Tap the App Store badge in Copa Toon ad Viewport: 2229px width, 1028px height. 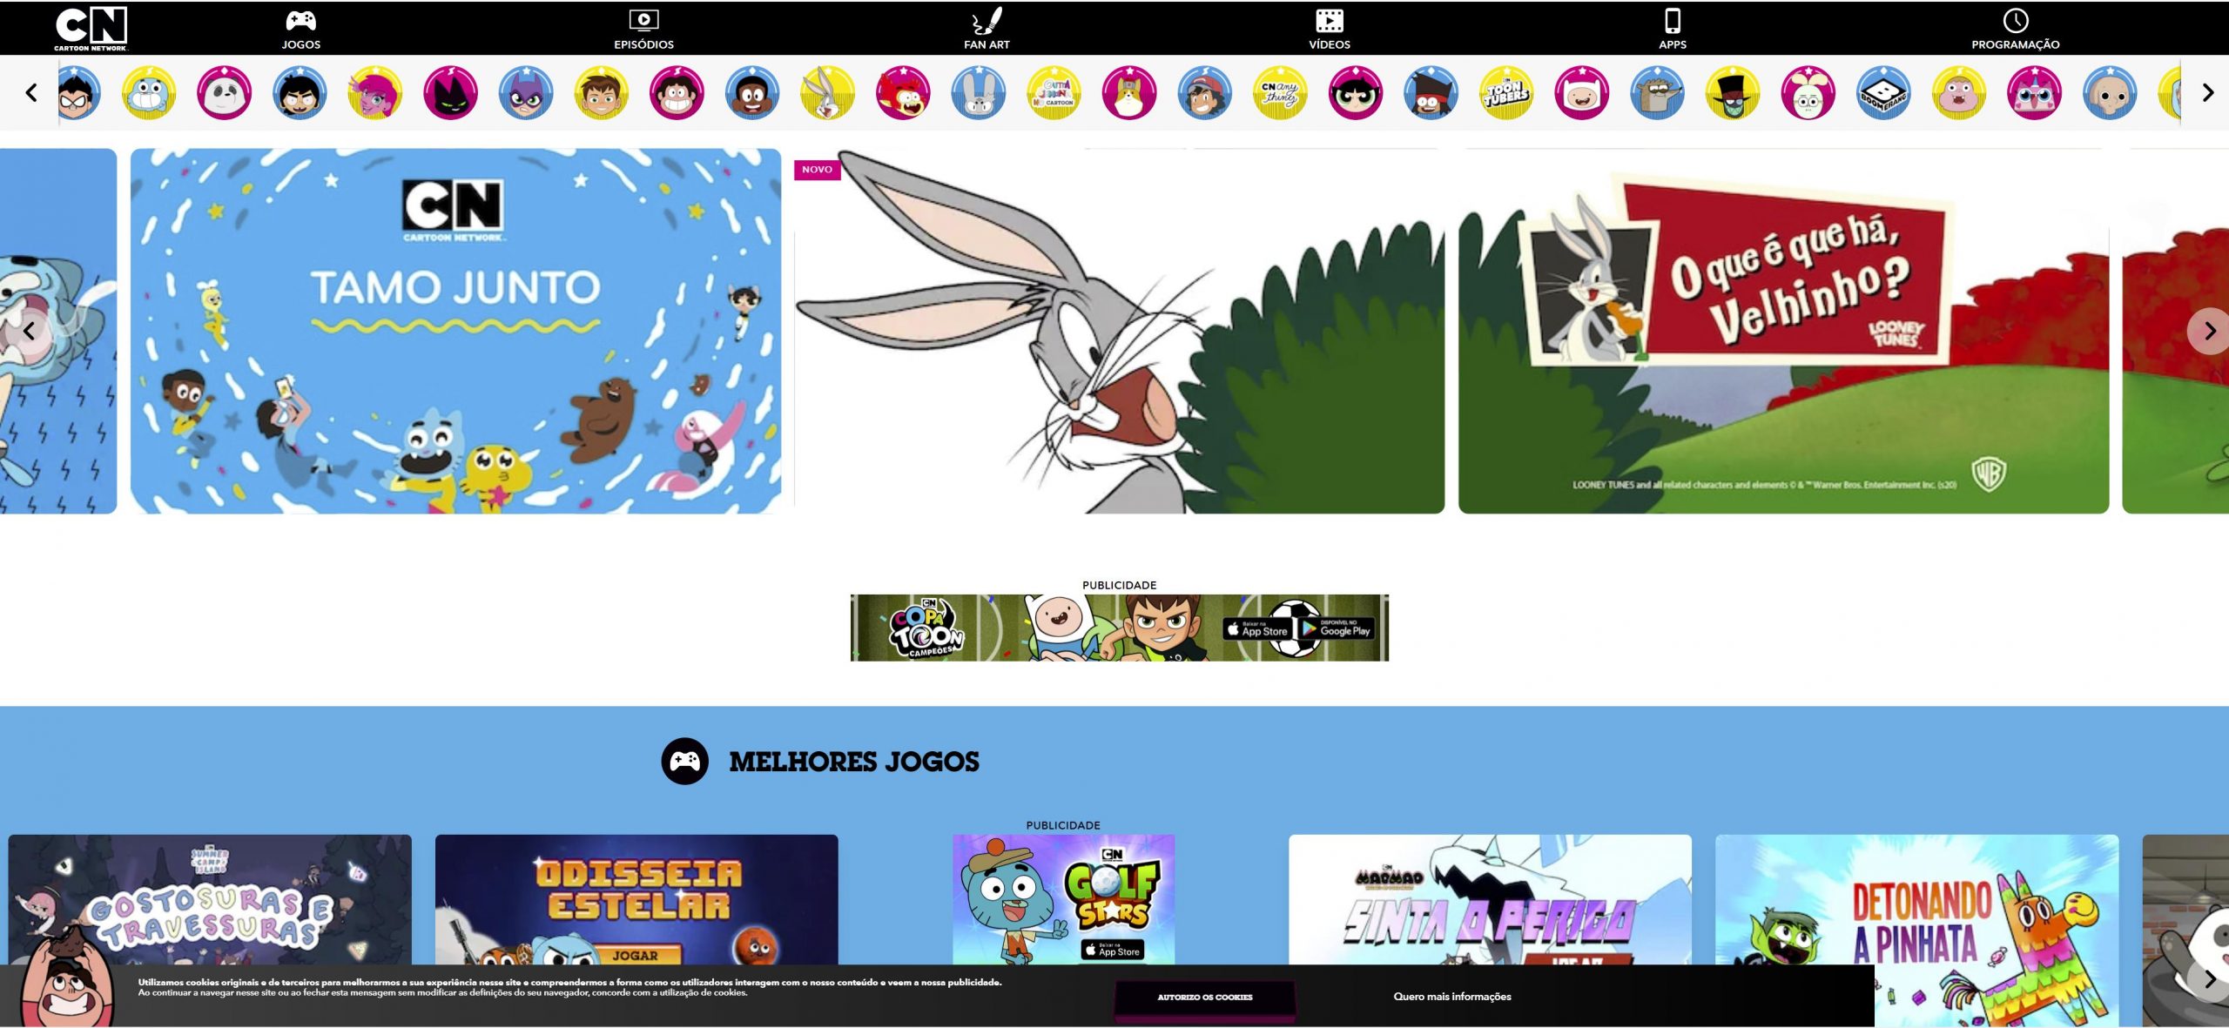1256,629
